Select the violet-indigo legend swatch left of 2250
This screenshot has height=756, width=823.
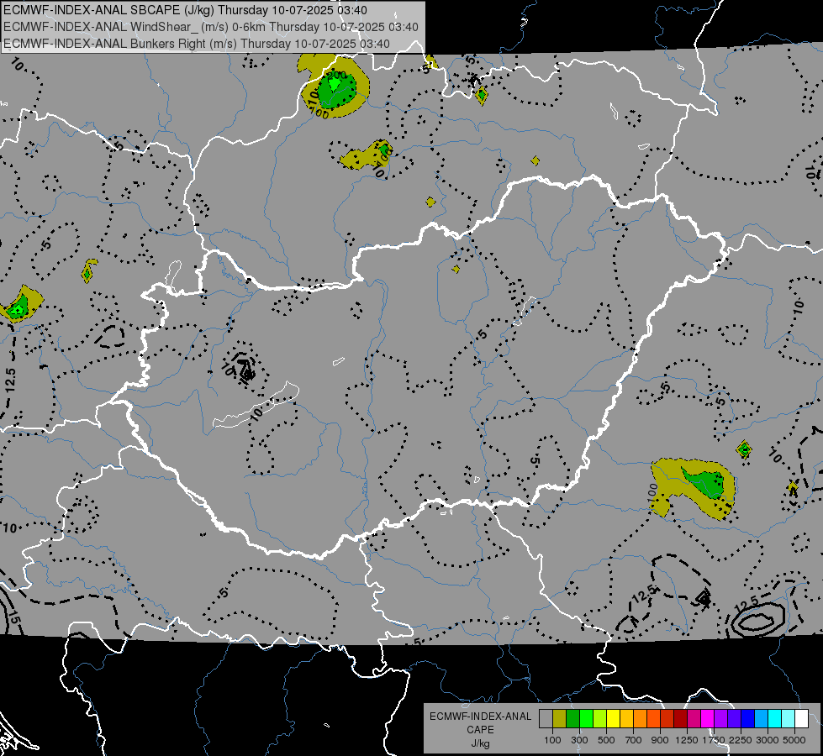(x=734, y=719)
